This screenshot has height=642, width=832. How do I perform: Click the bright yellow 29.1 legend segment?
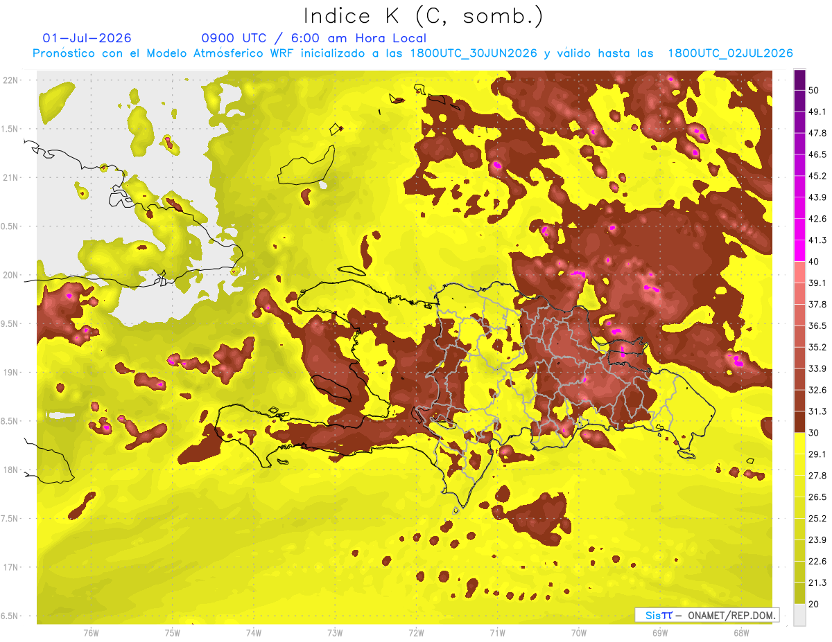[x=799, y=443]
